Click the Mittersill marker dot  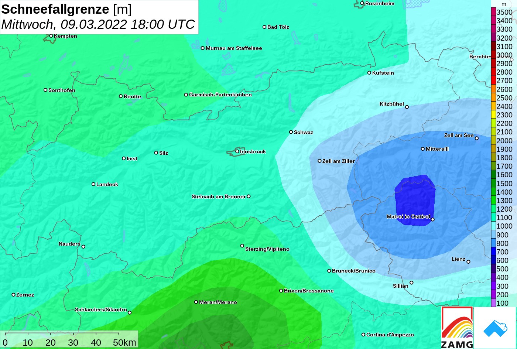point(423,149)
